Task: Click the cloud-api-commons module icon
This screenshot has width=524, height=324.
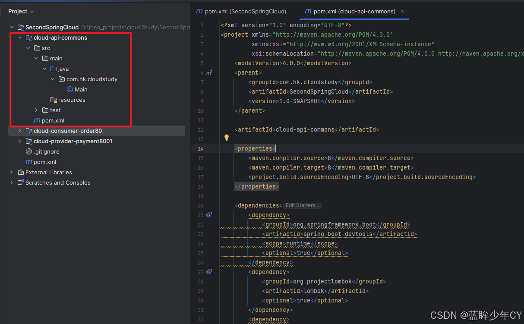Action: (x=29, y=38)
